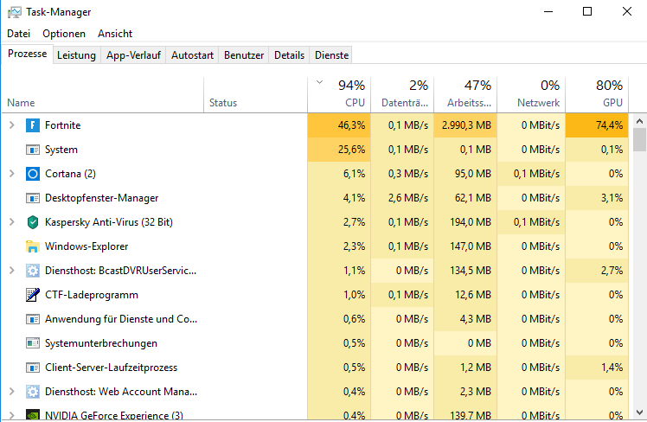The width and height of the screenshot is (647, 422).
Task: Select the Kaspersky Anti-Virus (32 Bit) name
Action: coord(108,222)
